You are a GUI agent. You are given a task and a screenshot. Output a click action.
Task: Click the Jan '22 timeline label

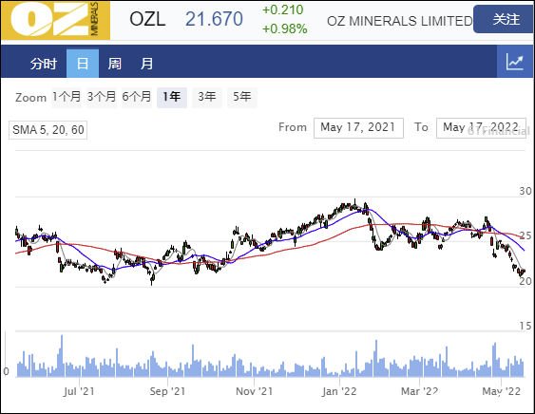tap(339, 391)
